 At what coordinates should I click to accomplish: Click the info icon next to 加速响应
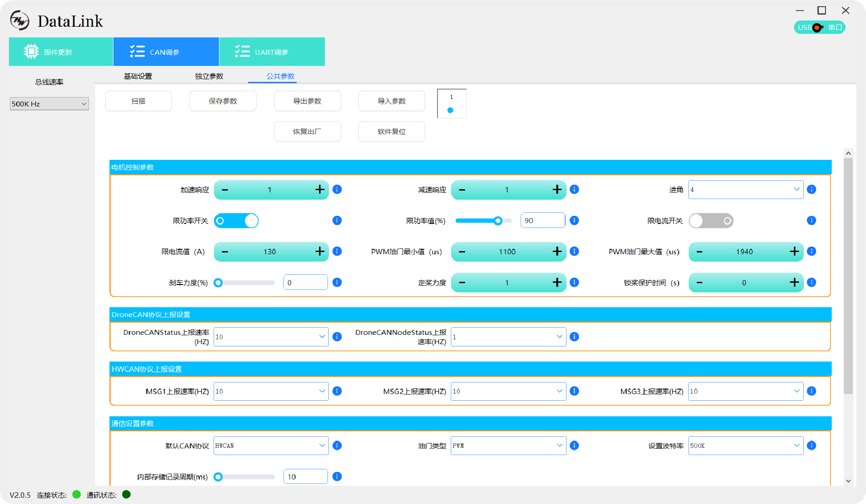coord(337,189)
